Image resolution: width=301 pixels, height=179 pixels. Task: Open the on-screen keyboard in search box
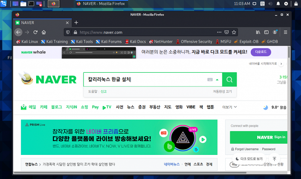210,80
